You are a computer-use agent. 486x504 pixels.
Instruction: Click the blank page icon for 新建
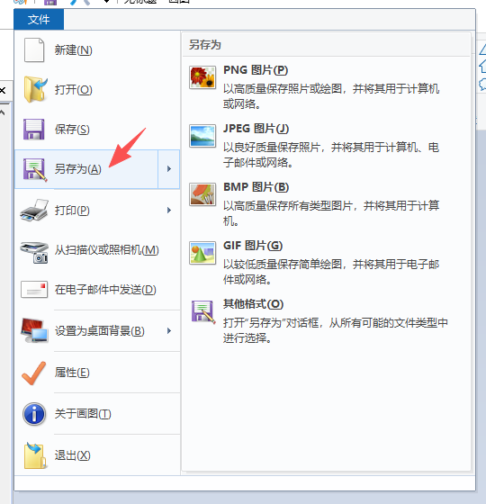pos(34,49)
